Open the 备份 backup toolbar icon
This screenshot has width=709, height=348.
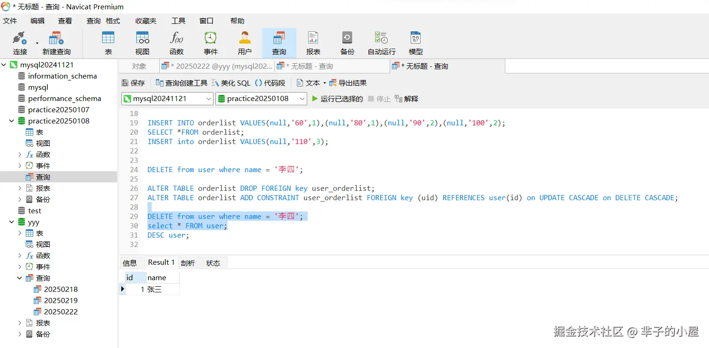click(347, 43)
